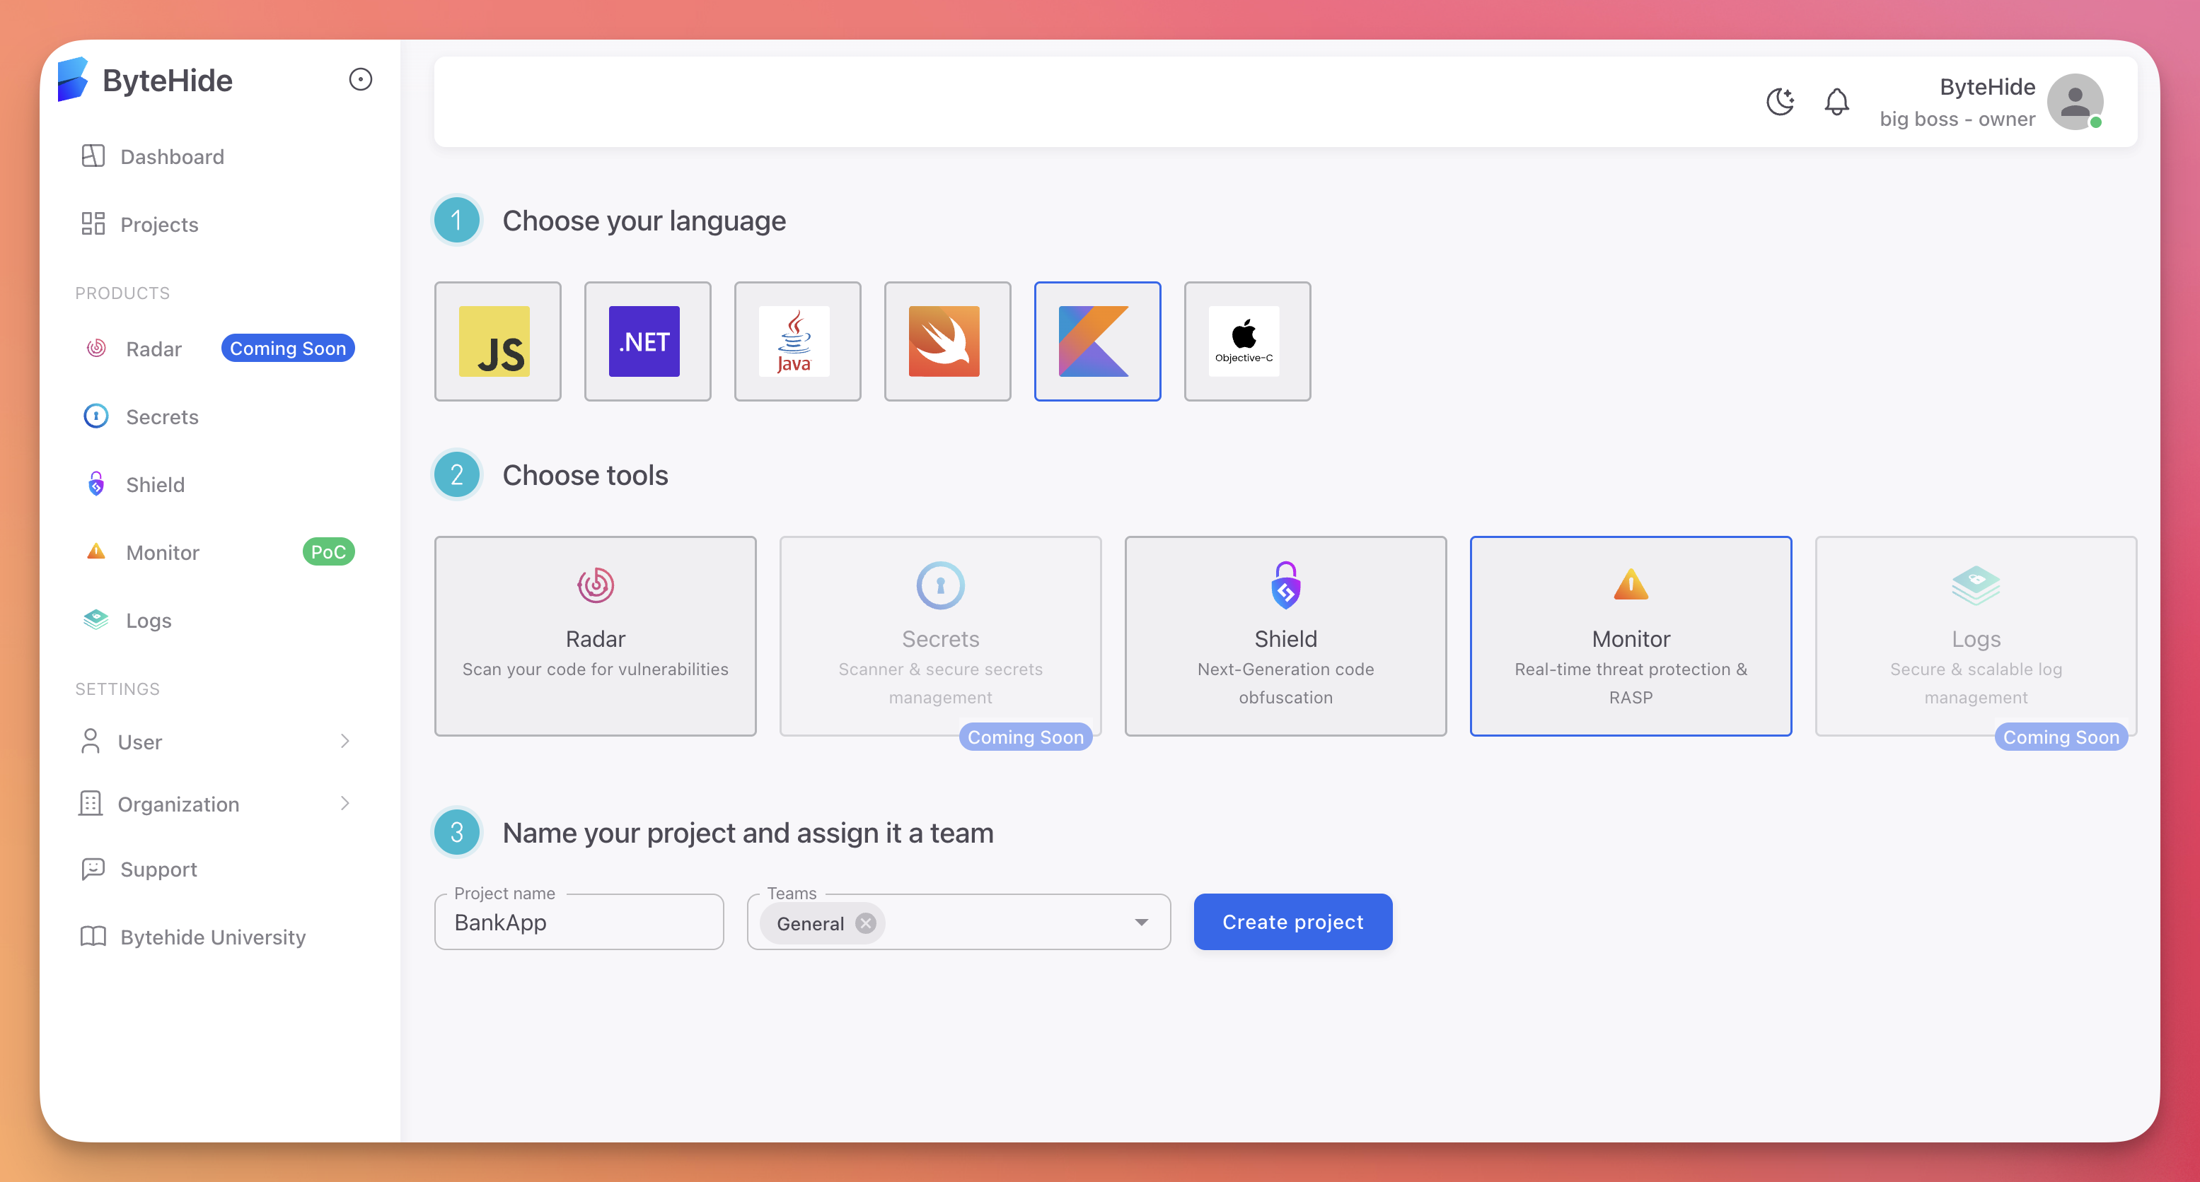2200x1182 pixels.
Task: Click the Create project button
Action: tap(1292, 922)
